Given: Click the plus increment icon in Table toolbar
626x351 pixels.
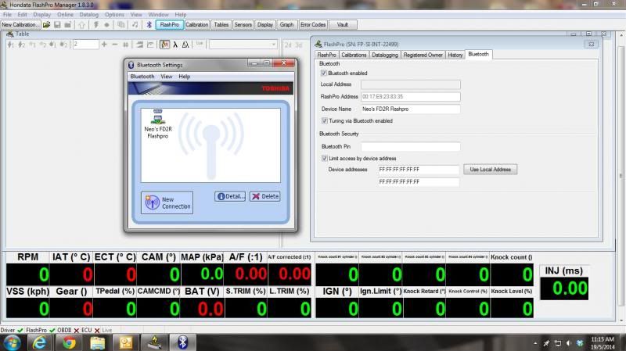Looking at the screenshot, I should (105, 45).
